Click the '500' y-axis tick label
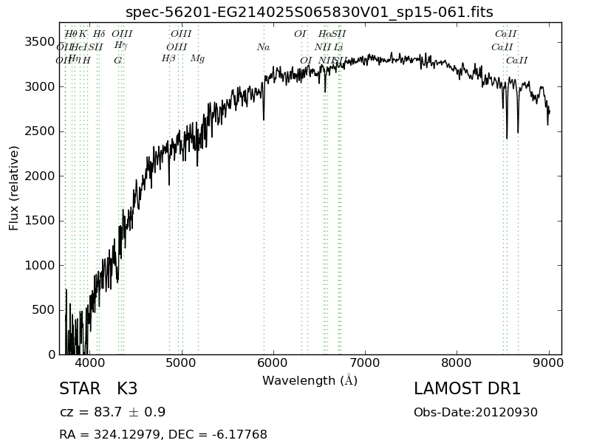This screenshot has width=591, height=443. click(x=44, y=310)
